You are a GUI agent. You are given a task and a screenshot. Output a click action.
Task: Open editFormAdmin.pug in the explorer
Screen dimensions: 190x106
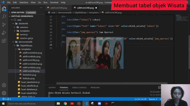[x=32, y=64]
